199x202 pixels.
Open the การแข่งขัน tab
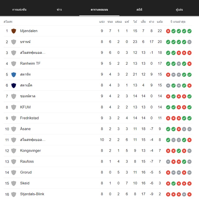(x=19, y=10)
